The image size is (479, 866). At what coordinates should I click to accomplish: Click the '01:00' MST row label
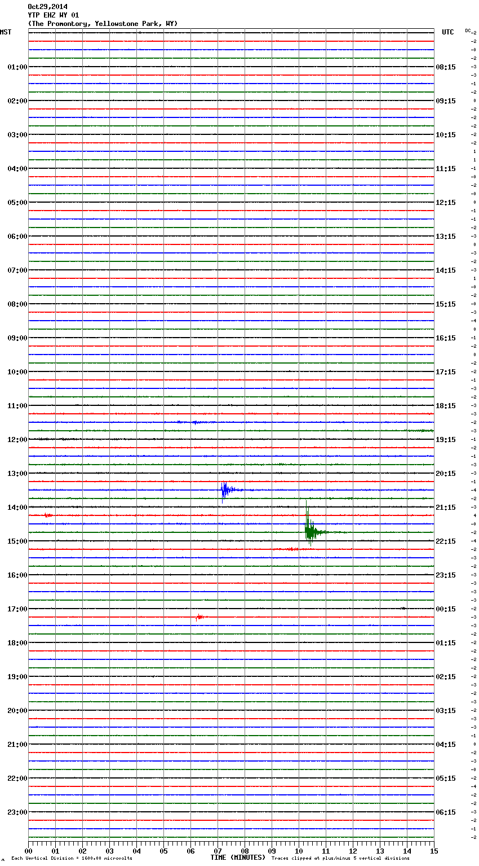(x=17, y=67)
